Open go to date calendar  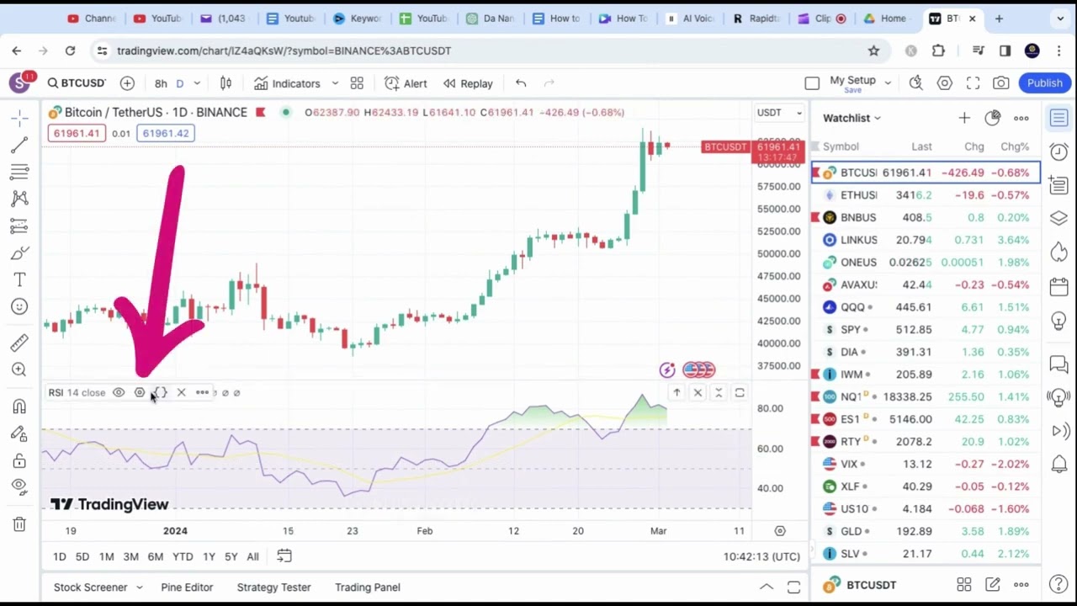click(284, 556)
